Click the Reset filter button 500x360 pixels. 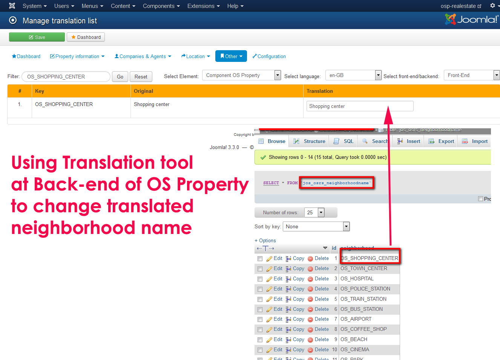point(141,77)
